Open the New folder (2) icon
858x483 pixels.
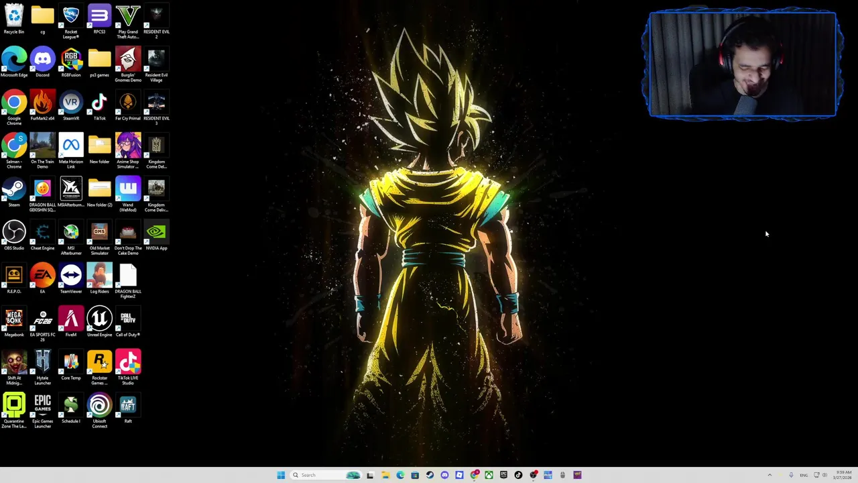pyautogui.click(x=99, y=193)
